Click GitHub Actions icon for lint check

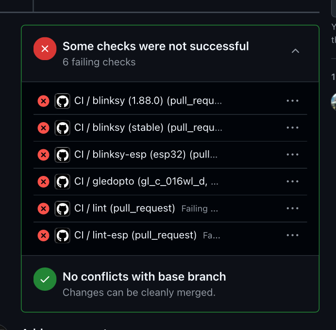(x=62, y=208)
